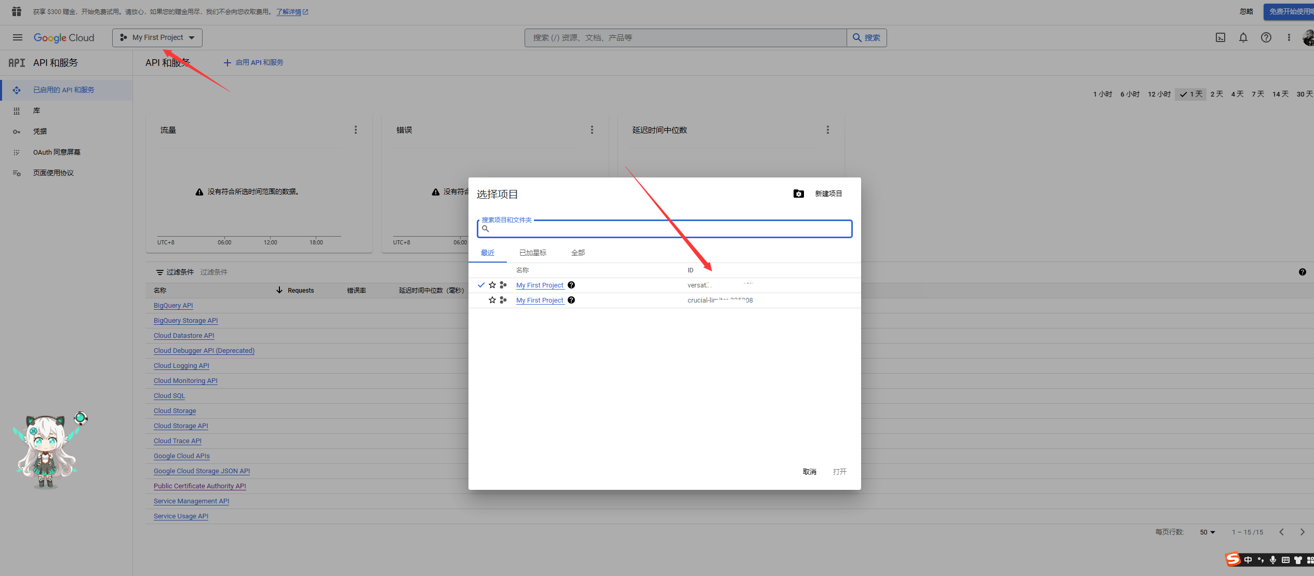Click the new project folder icon
The width and height of the screenshot is (1314, 576).
pos(799,194)
